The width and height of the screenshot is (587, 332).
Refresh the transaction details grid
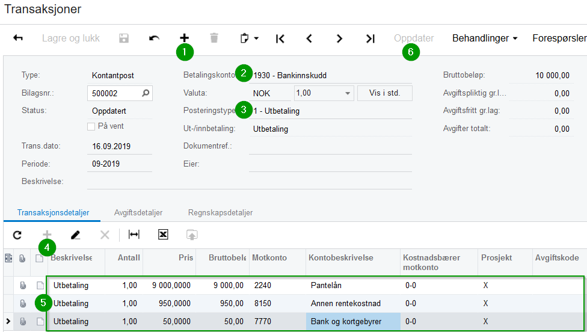click(17, 235)
